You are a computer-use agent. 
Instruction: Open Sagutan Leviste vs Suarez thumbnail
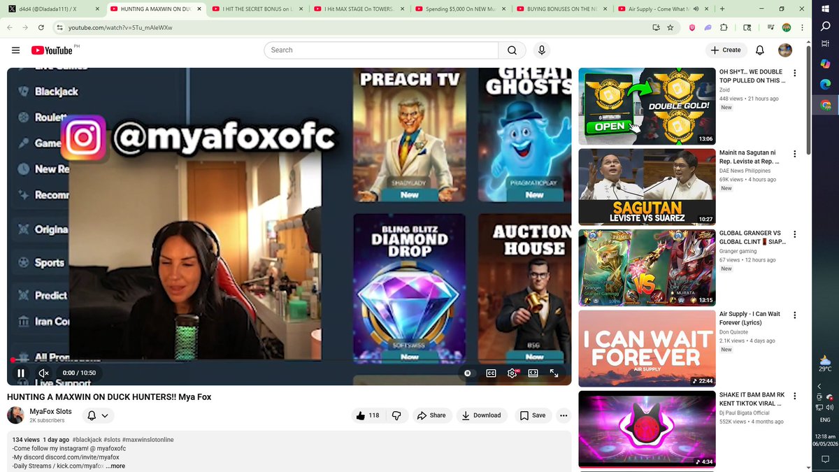(x=647, y=187)
